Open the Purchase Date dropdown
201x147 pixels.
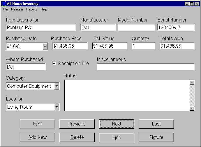(x=45, y=46)
